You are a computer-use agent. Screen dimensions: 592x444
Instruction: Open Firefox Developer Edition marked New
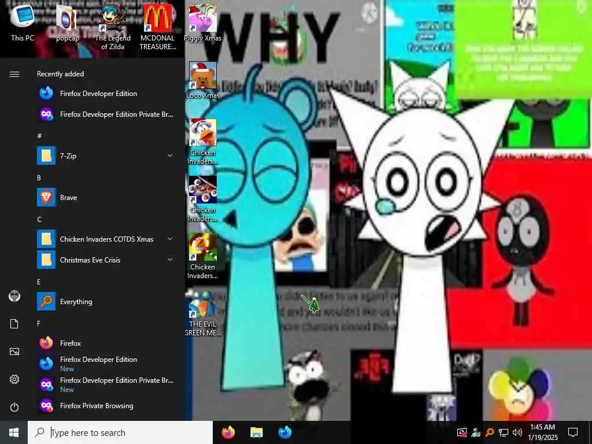[106, 364]
